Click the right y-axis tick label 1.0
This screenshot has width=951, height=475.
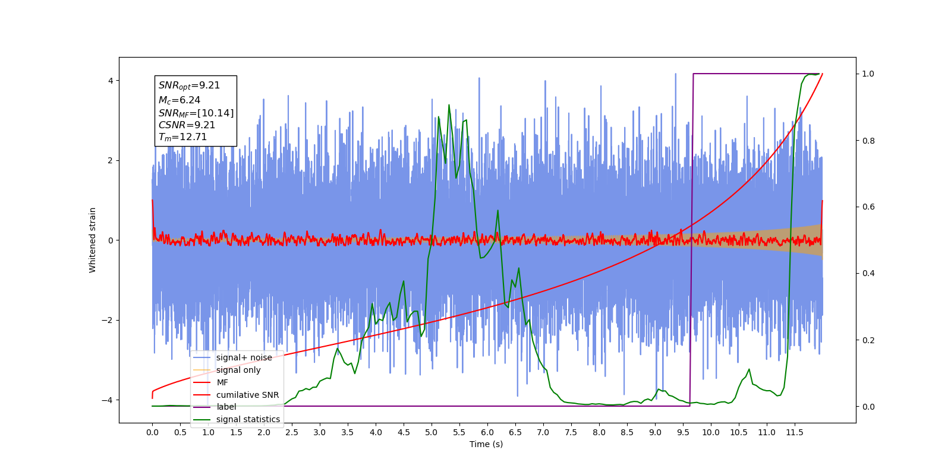coord(868,74)
